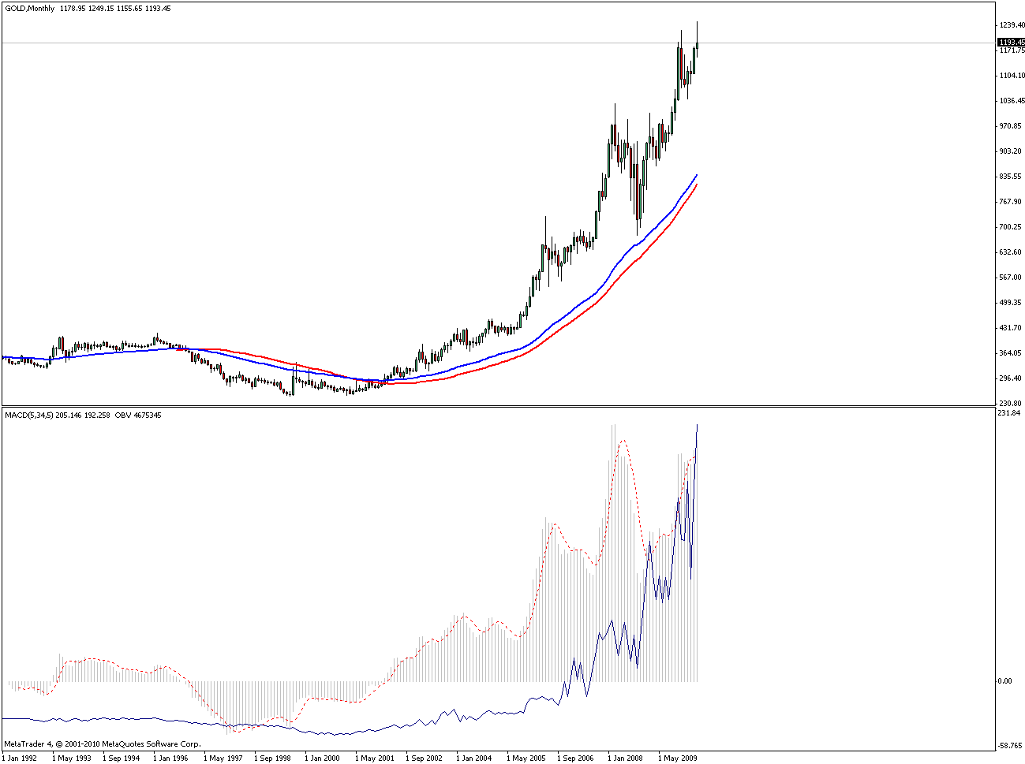Click the 567.00 price axis label
Screen dimensions: 1025x764
pos(1012,278)
